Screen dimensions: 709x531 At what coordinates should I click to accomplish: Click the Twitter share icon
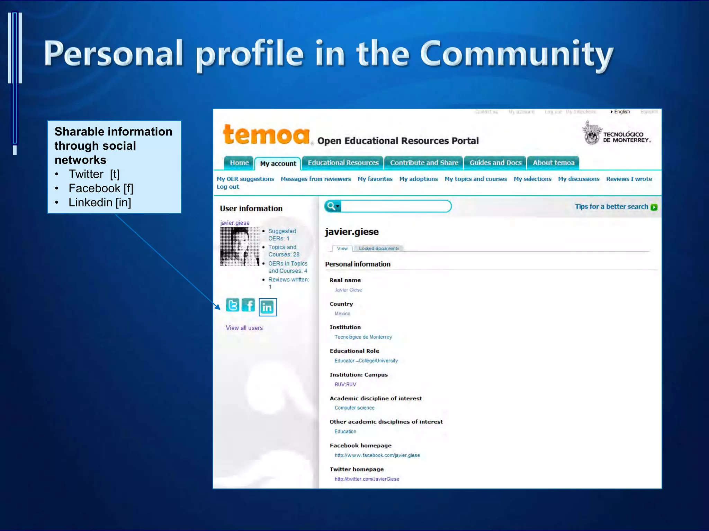[x=232, y=305]
